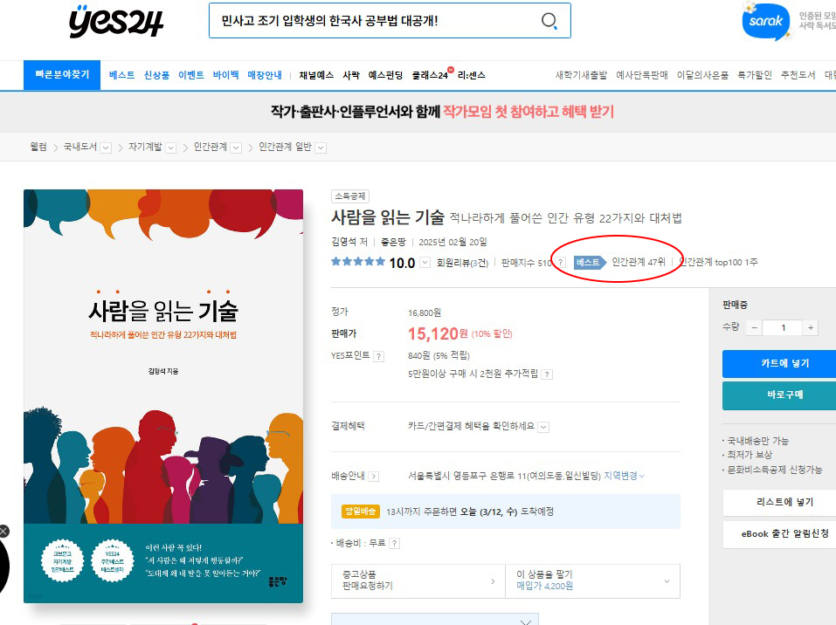Click the 웰컴 breadcrumb link
836x625 pixels.
click(38, 147)
